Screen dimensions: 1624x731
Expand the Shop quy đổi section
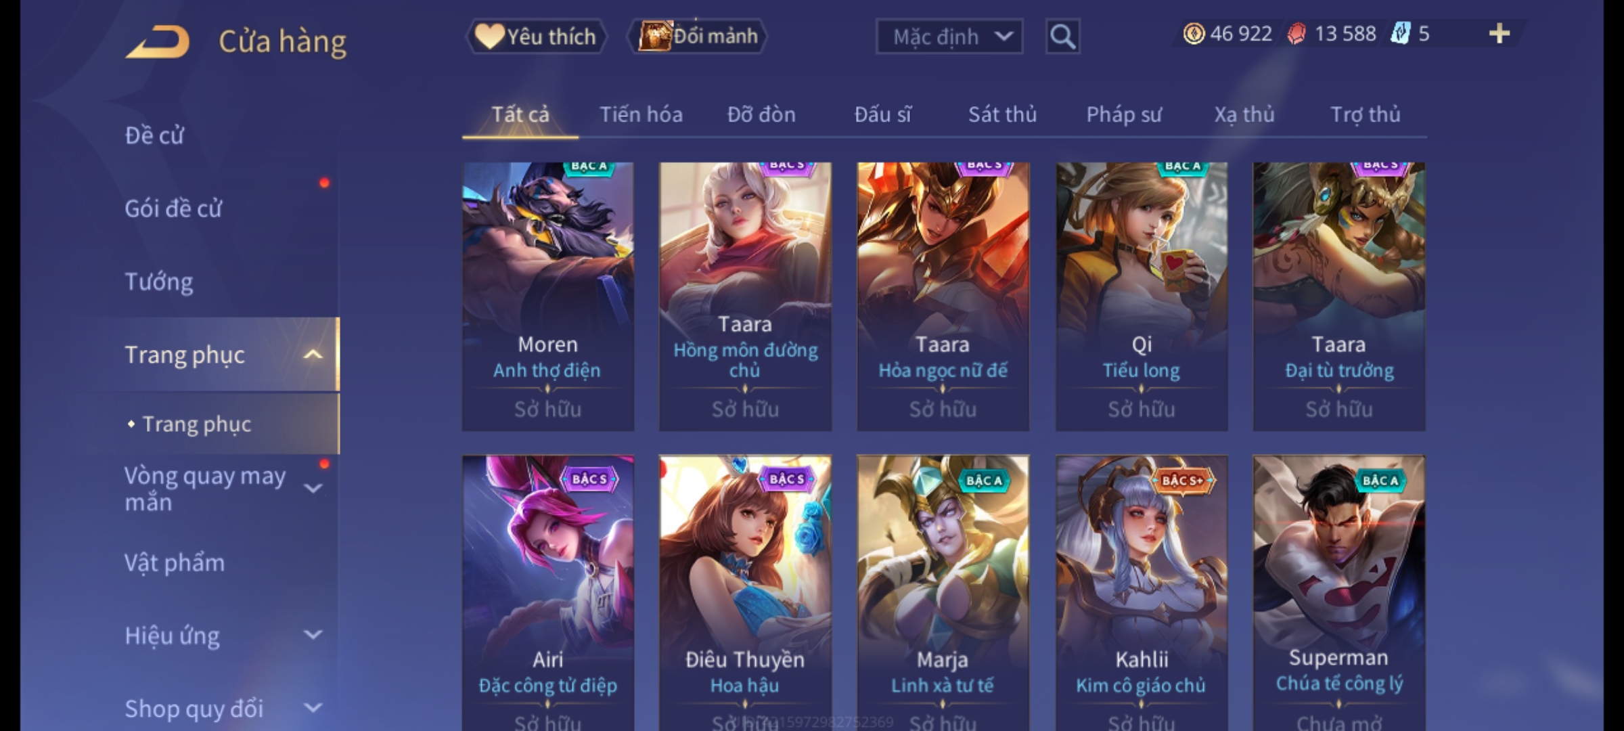(x=313, y=708)
